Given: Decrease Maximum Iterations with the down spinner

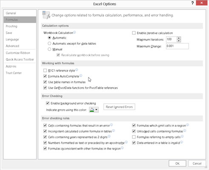Looking at the screenshot, I should (x=179, y=41).
